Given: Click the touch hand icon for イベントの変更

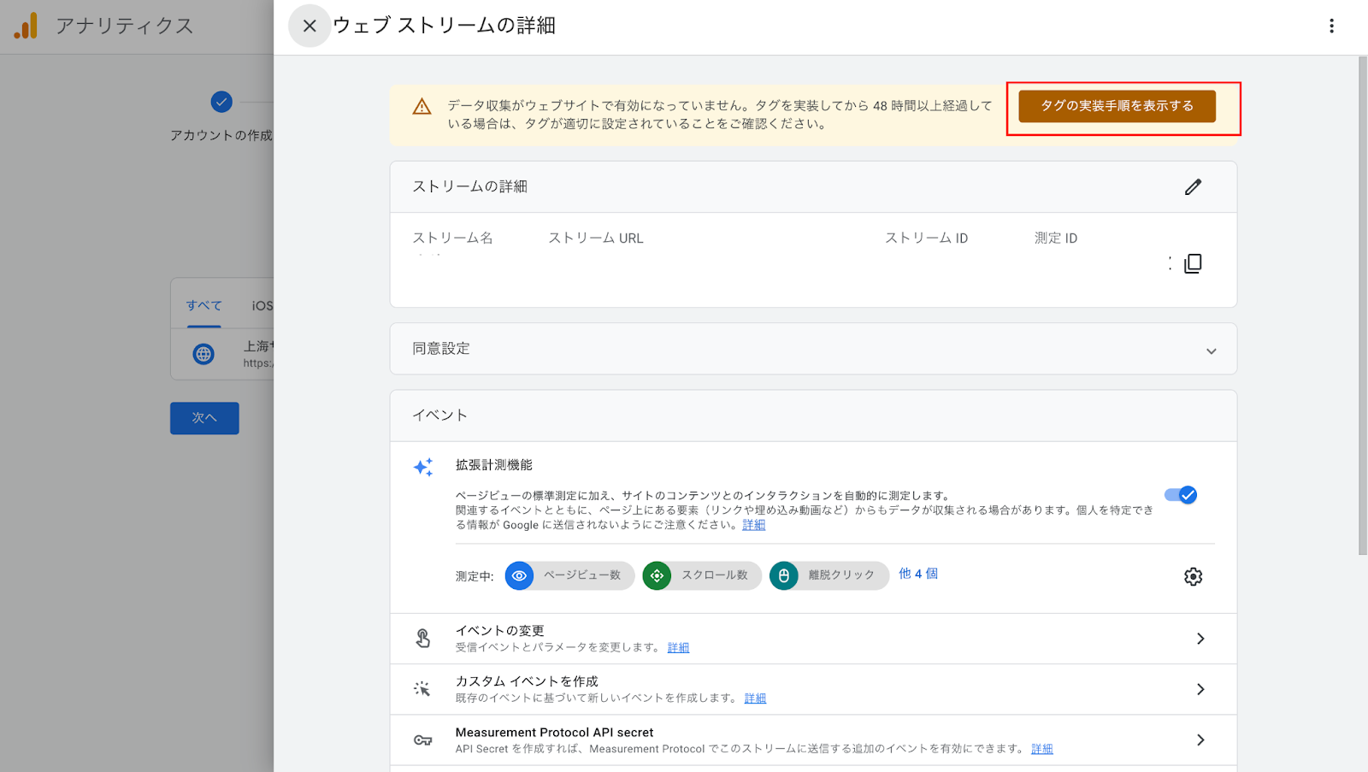Looking at the screenshot, I should [422, 639].
